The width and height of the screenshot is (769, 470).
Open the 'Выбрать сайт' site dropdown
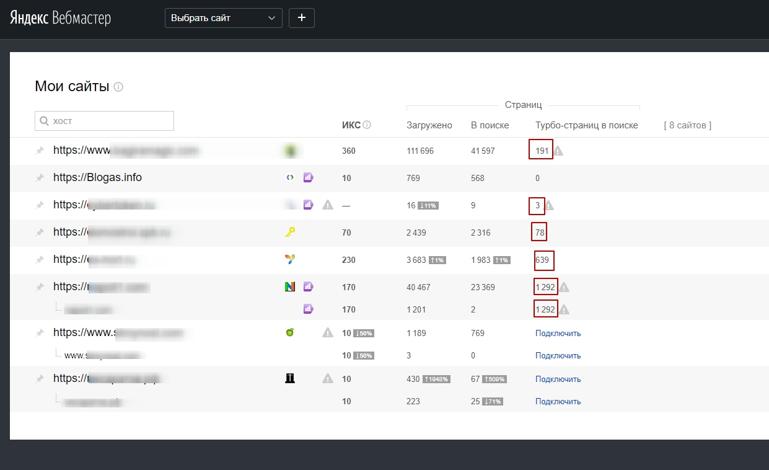(x=223, y=18)
